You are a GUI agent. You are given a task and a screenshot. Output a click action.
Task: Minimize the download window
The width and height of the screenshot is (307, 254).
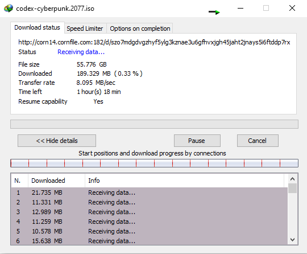click(x=240, y=8)
